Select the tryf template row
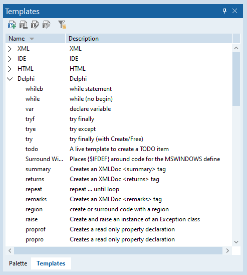247x275 pixels. click(x=119, y=119)
